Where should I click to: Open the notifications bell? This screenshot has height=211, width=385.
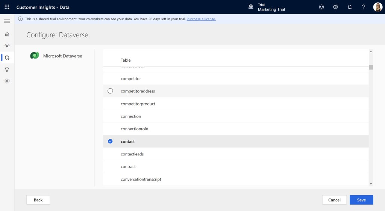(350, 7)
